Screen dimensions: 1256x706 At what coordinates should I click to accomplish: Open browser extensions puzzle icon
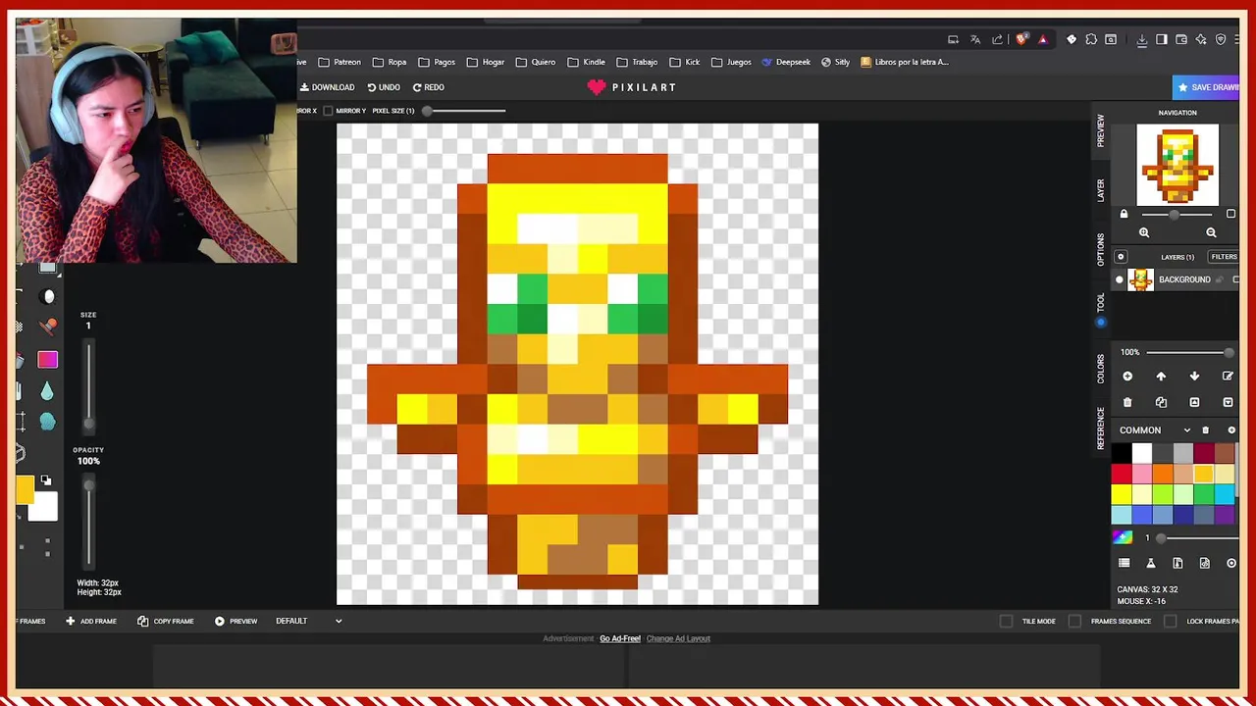(1091, 39)
